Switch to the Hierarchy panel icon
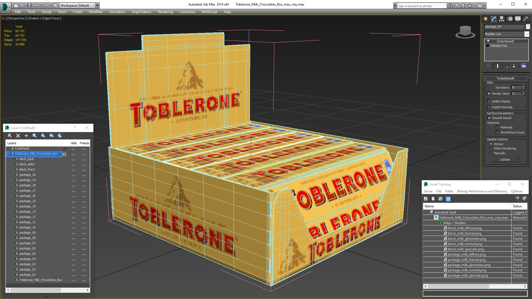 pyautogui.click(x=502, y=19)
